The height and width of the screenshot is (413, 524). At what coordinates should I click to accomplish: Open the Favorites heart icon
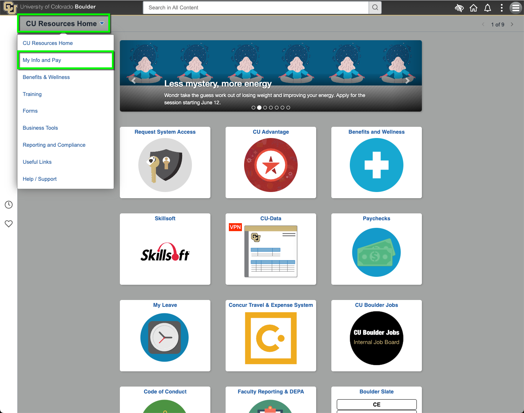(9, 224)
